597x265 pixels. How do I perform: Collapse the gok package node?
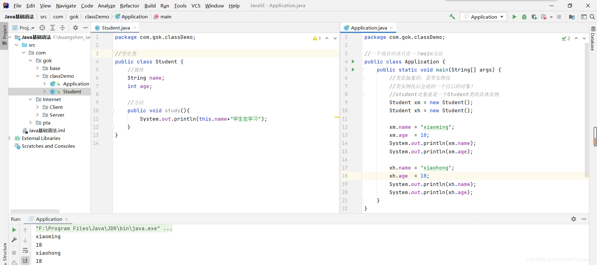tap(30, 60)
